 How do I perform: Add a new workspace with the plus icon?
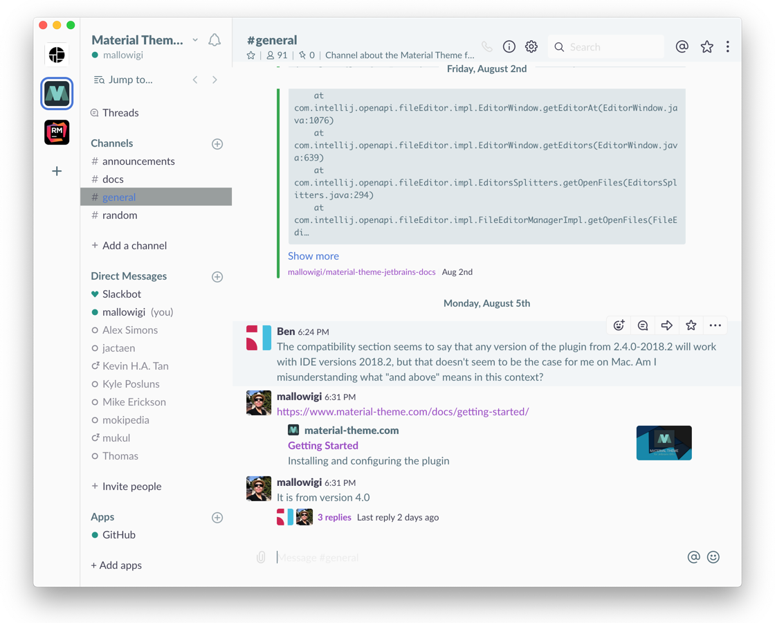(x=57, y=171)
